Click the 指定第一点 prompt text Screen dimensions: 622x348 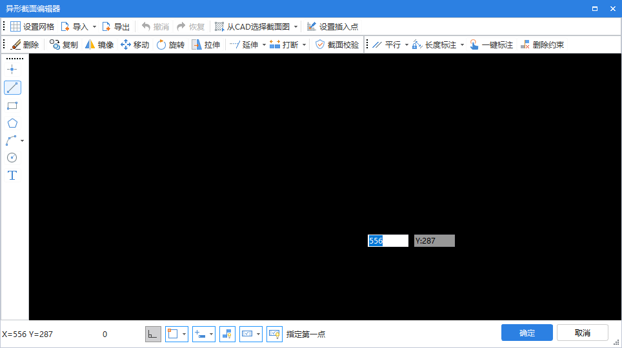[306, 334]
